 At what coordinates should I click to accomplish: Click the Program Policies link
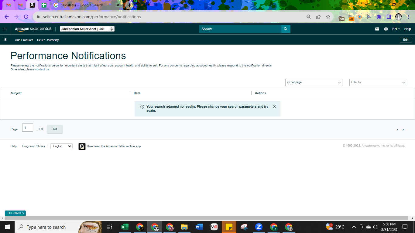(33, 146)
